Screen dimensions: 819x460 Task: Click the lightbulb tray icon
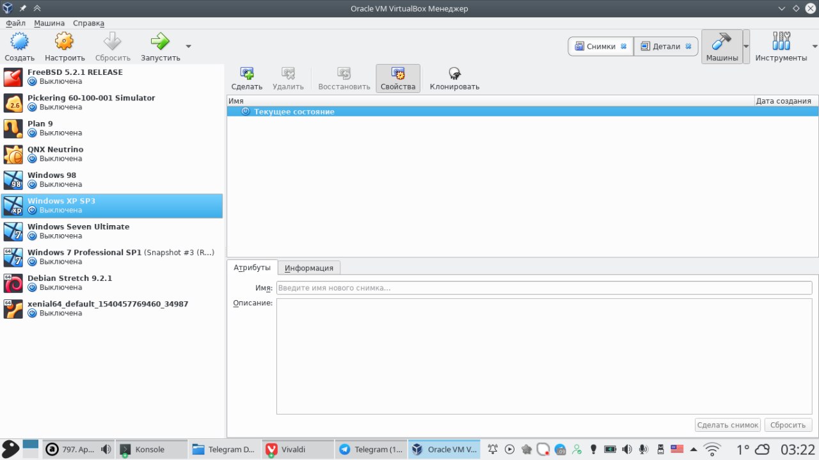(594, 449)
